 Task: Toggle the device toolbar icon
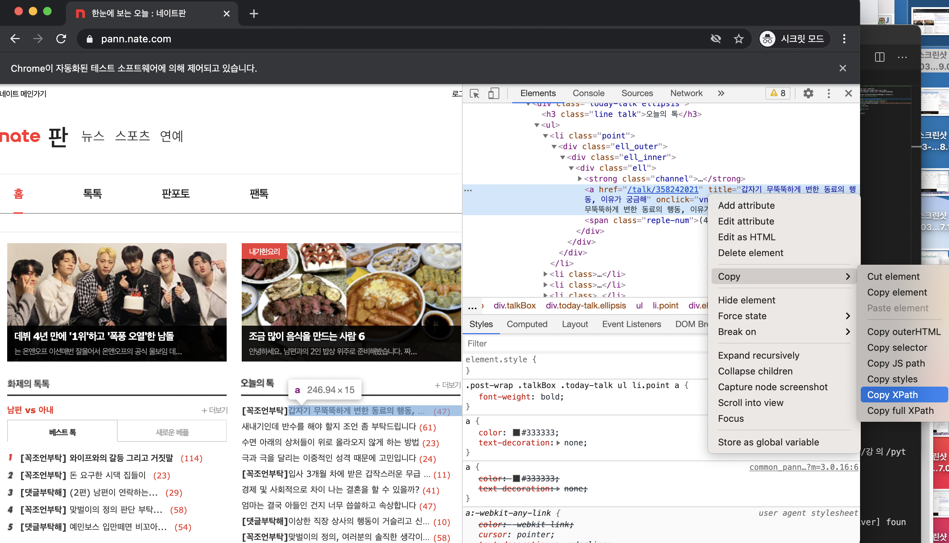tap(494, 93)
